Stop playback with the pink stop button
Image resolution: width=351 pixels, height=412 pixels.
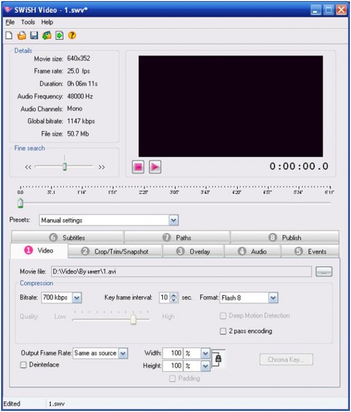point(138,167)
